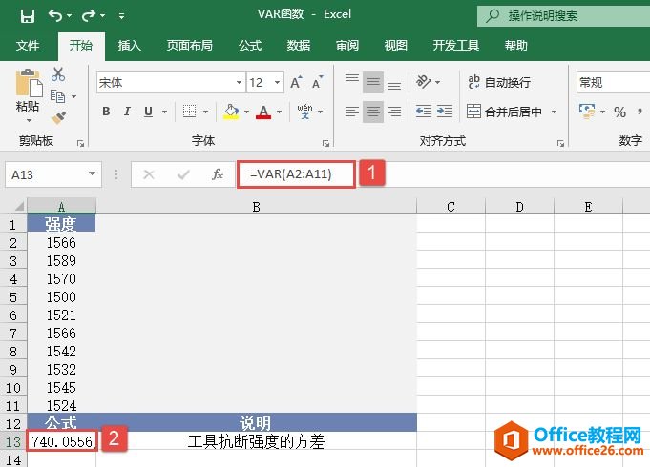Click the wén phonetic guide icon

click(304, 111)
